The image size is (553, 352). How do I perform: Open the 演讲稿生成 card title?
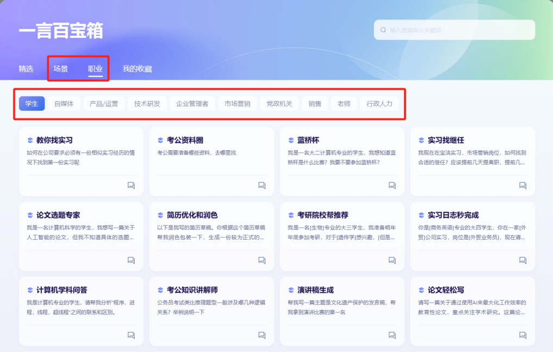click(x=316, y=290)
